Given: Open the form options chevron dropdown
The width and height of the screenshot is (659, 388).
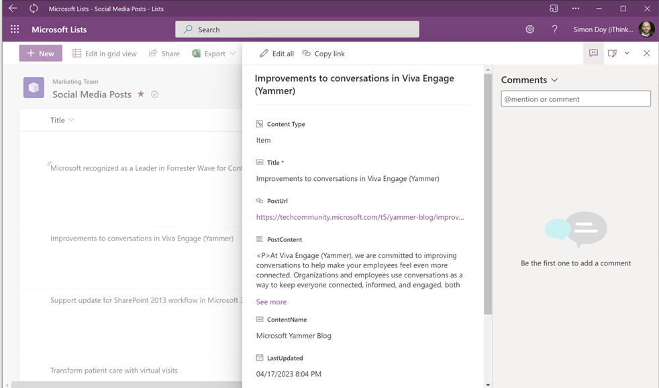Looking at the screenshot, I should click(627, 54).
